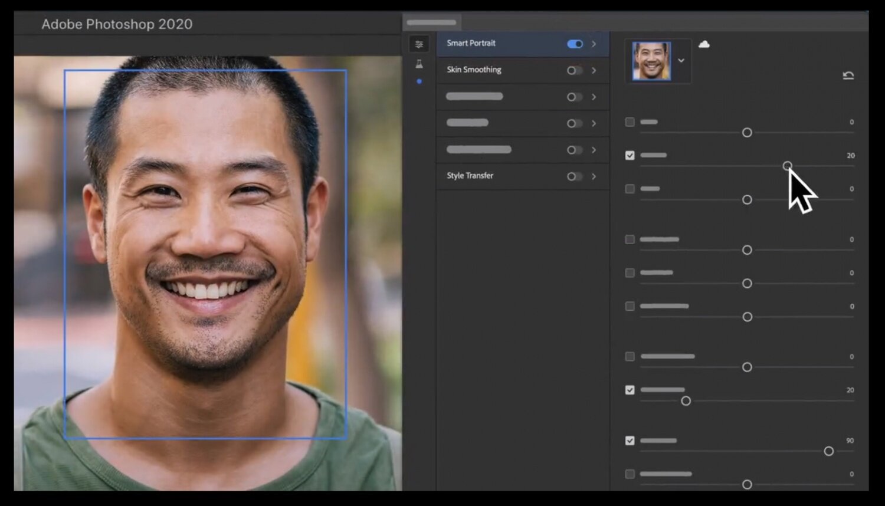Click the filter sliders icon in the sidebar

419,44
